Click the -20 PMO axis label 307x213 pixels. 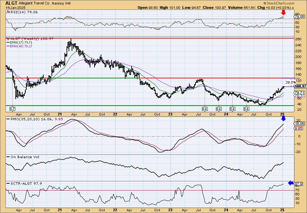coord(298,152)
